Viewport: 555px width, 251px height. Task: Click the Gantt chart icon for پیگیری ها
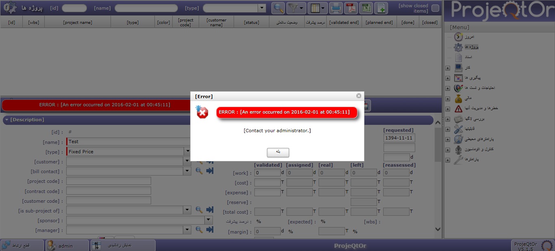pyautogui.click(x=458, y=77)
